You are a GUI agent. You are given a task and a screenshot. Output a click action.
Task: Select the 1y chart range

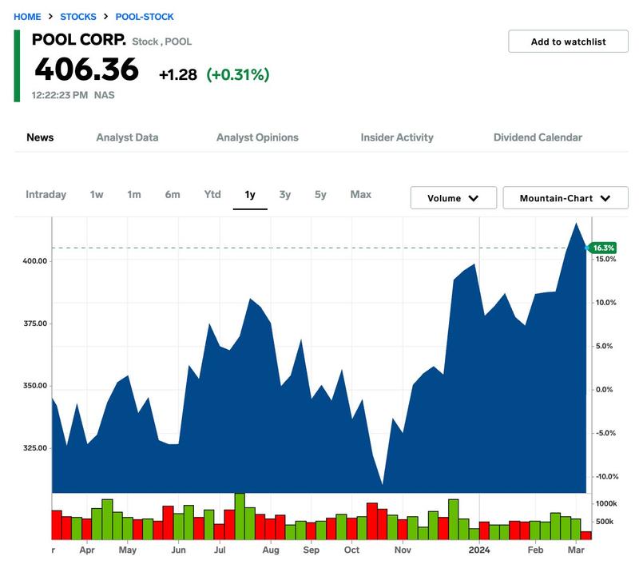pos(250,194)
